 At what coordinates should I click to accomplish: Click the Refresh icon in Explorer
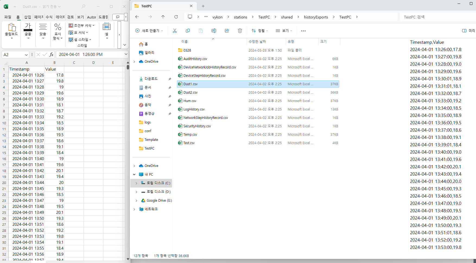pyautogui.click(x=176, y=17)
